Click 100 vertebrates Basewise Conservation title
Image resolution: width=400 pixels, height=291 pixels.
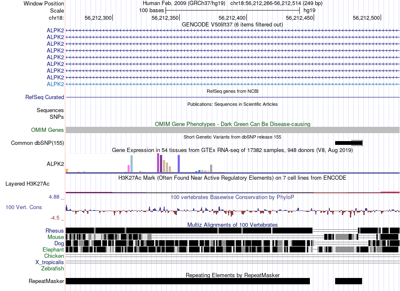[232, 197]
